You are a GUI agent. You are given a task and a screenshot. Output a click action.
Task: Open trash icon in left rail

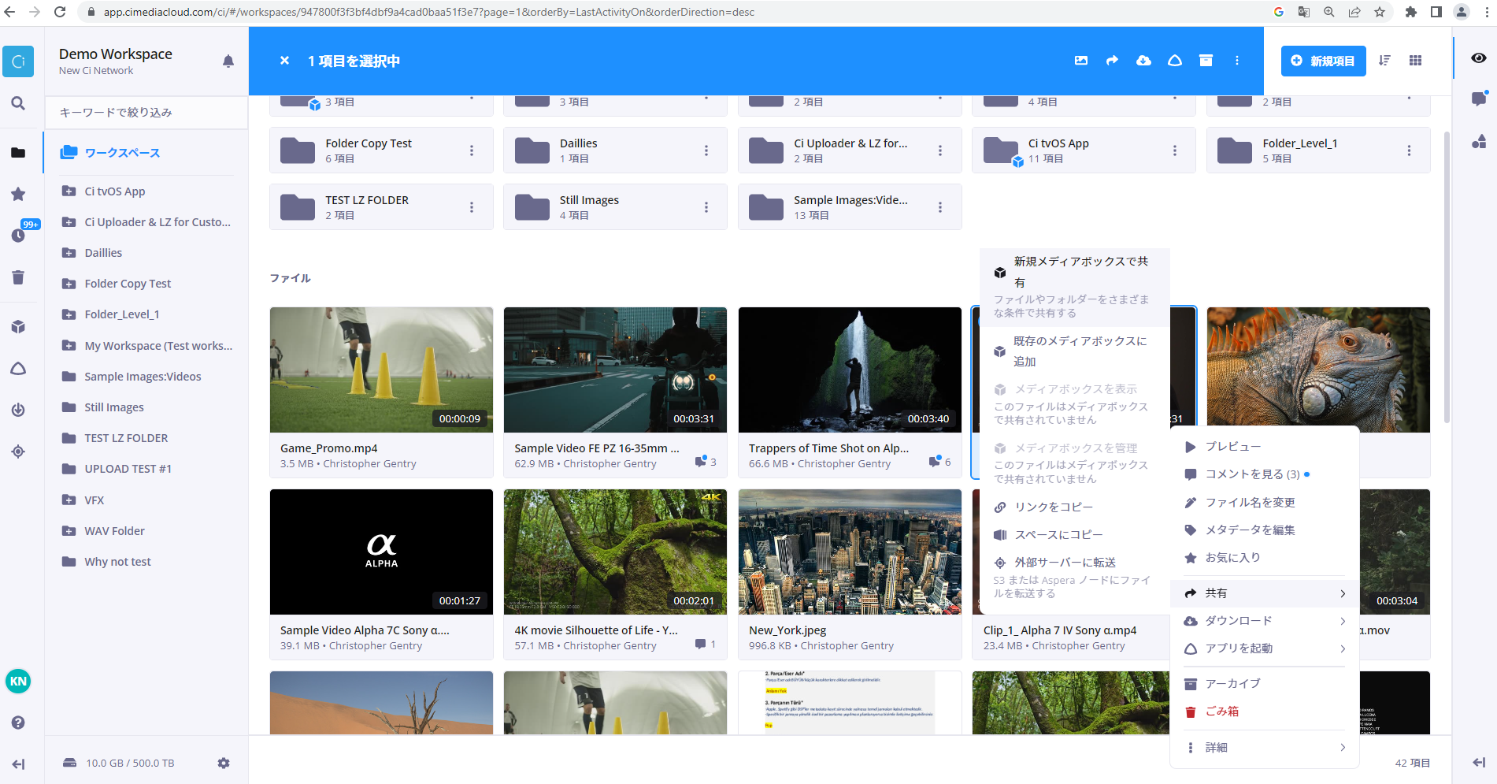pyautogui.click(x=18, y=277)
